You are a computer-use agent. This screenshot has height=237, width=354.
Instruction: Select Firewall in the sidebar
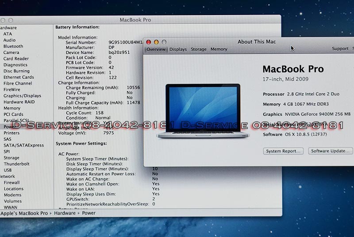click(x=12, y=183)
